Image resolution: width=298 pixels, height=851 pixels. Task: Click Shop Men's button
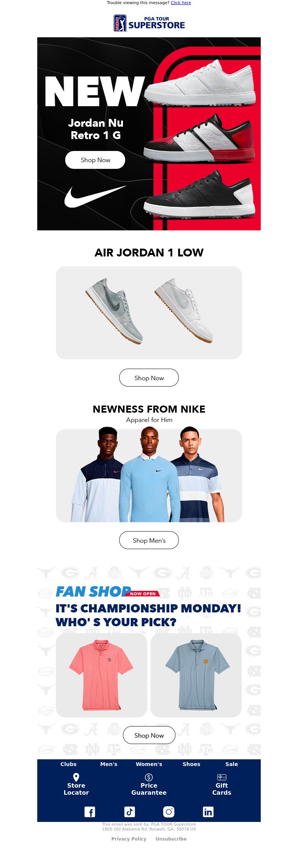pos(149,540)
